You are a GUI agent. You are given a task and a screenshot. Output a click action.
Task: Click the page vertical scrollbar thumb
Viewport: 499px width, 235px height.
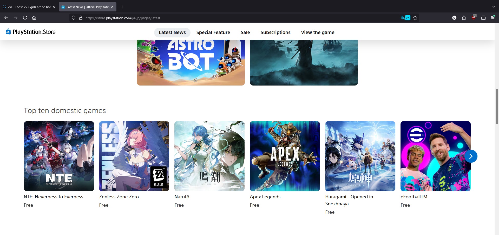click(497, 106)
